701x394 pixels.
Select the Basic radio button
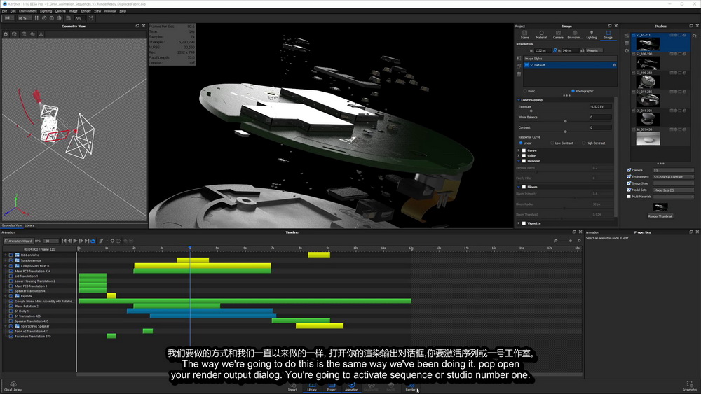pos(525,91)
